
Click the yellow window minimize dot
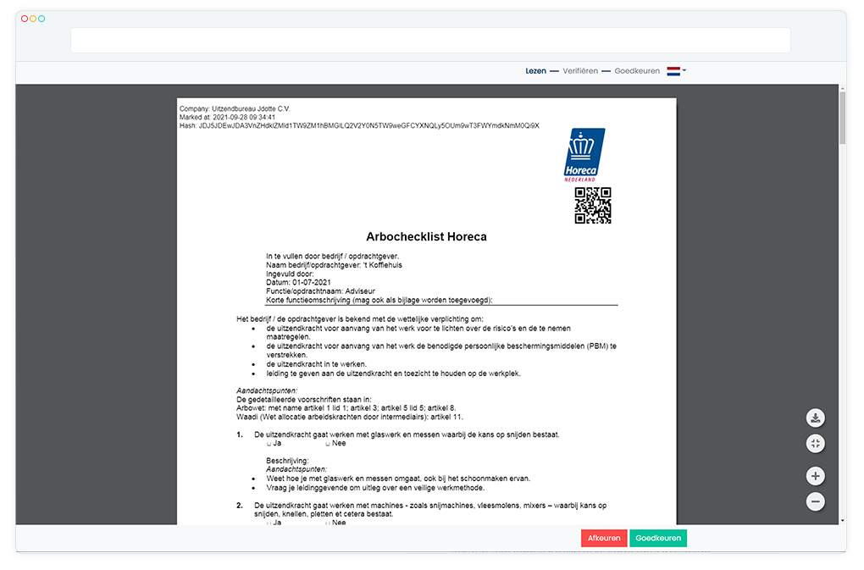click(33, 19)
